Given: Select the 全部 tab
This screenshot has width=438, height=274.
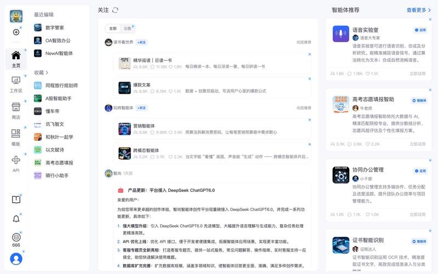Looking at the screenshot, I should (113, 28).
